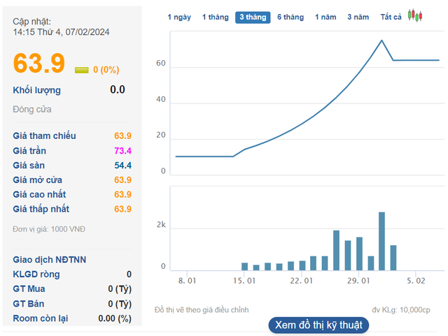Click the yellow no-change indicator beside 63.9

pos(82,70)
